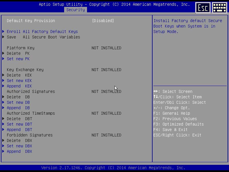Image resolution: width=229 pixels, height=172 pixels.
Task: Open Enroll All Factory Default Keys
Action: [x=42, y=32]
